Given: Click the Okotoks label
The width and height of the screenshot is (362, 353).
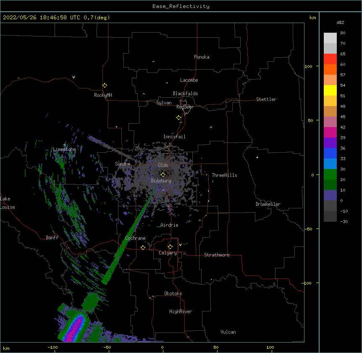Looking at the screenshot, I should point(173,293).
